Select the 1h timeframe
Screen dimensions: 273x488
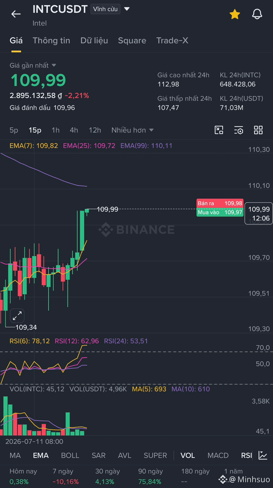(x=56, y=130)
